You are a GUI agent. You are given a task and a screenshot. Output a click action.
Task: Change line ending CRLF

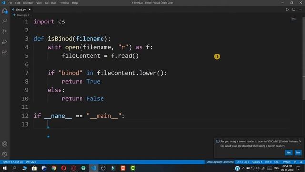pyautogui.click(x=277, y=162)
